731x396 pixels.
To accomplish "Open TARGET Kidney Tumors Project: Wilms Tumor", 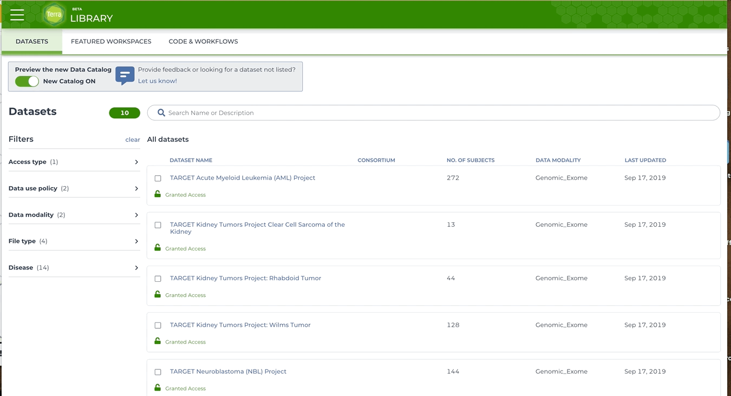I will (x=240, y=325).
